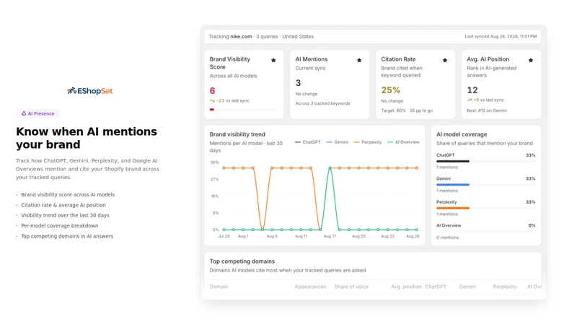
Task: Sort table by Share of voice column
Action: (351, 287)
